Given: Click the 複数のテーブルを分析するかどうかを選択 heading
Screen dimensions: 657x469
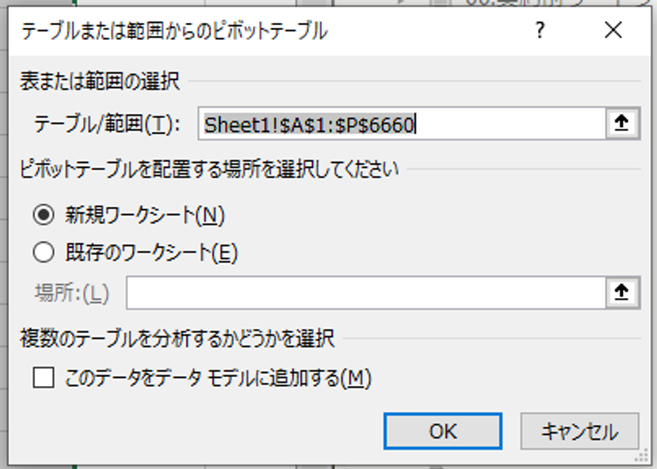Looking at the screenshot, I should coord(177,339).
